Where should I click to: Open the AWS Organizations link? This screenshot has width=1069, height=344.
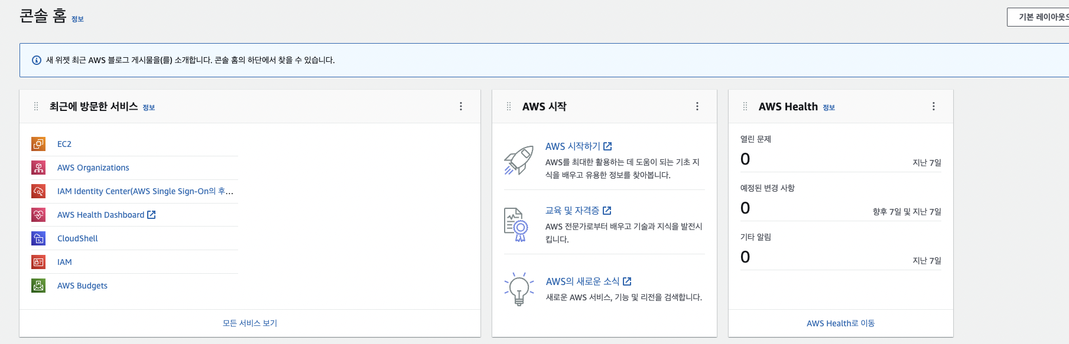click(93, 168)
